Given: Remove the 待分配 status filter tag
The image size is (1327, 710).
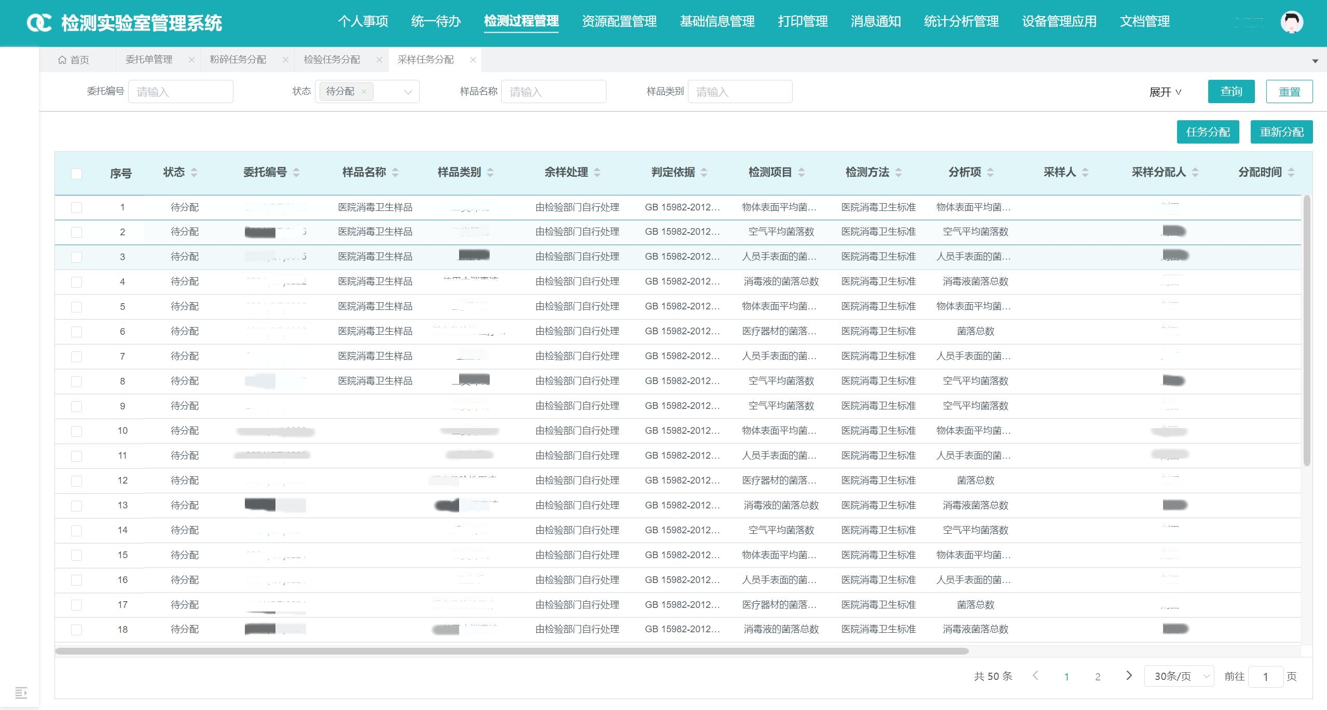Looking at the screenshot, I should [x=364, y=92].
